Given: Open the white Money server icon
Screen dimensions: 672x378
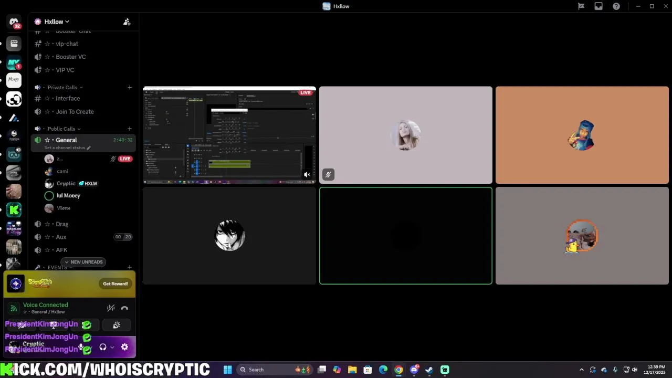Looking at the screenshot, I should [14, 80].
